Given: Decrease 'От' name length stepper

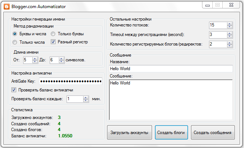Looking at the screenshot, I should (35, 61).
